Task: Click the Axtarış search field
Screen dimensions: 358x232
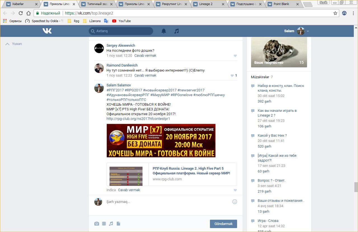Action: [121, 31]
